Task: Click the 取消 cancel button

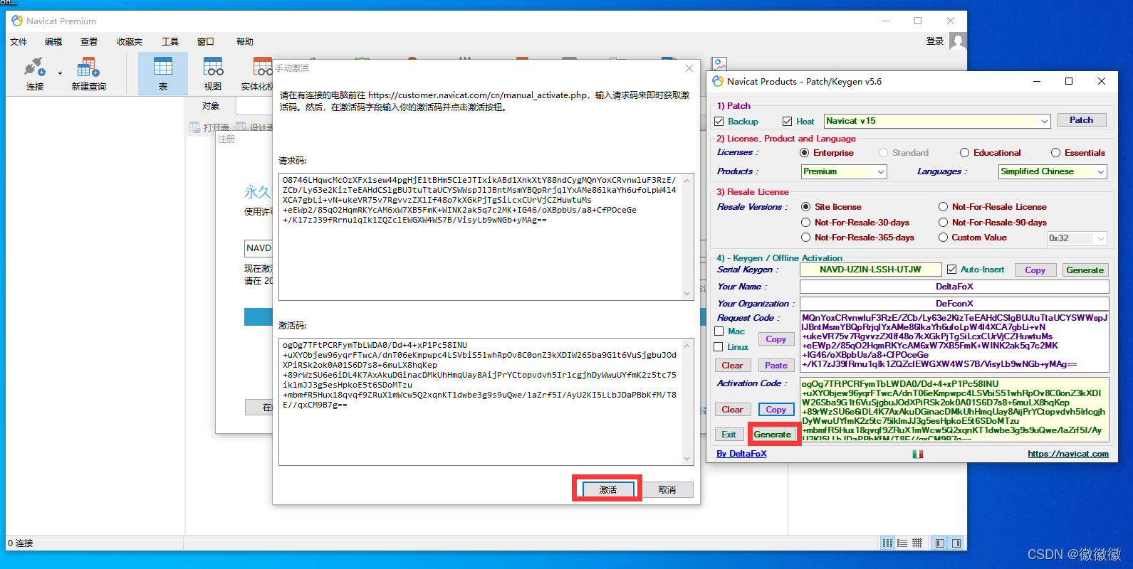Action: [667, 490]
